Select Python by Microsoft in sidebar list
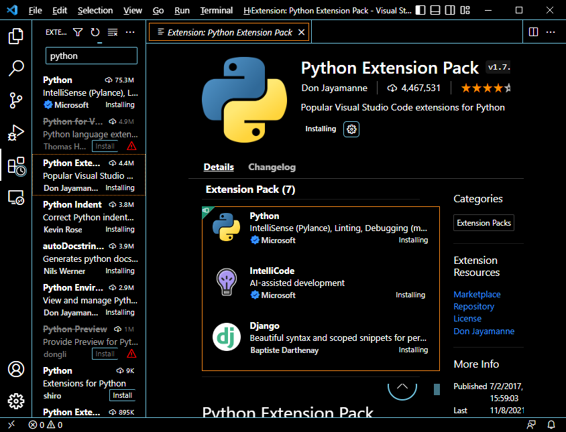The width and height of the screenshot is (566, 432). click(x=89, y=92)
